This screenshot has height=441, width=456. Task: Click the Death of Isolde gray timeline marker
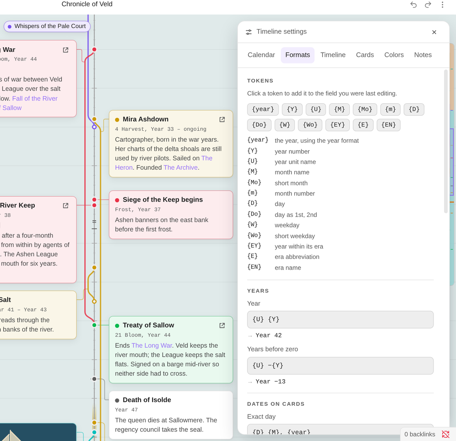pos(94,379)
